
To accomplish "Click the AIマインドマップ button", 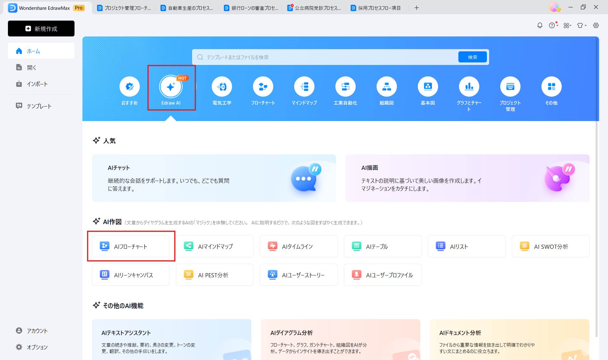I will coord(215,246).
